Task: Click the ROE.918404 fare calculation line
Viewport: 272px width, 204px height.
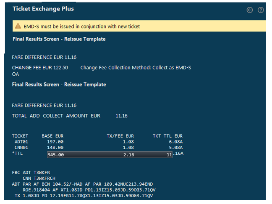Action: pos(89,190)
